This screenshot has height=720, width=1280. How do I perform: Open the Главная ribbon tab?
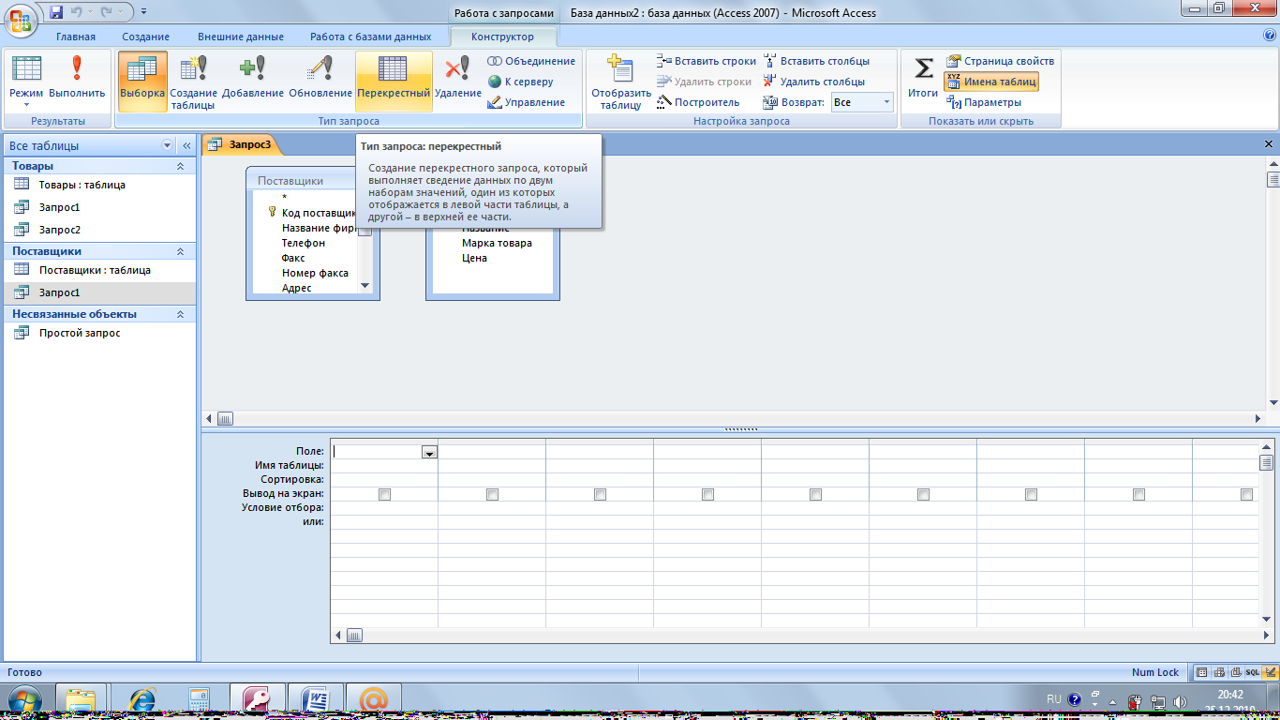[76, 37]
